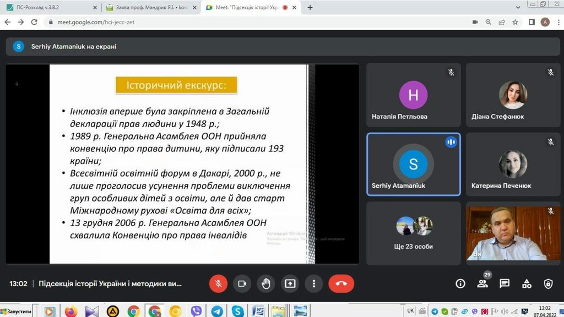Open the Chrome tab search chevron
This screenshot has width=564, height=317.
click(x=518, y=7)
